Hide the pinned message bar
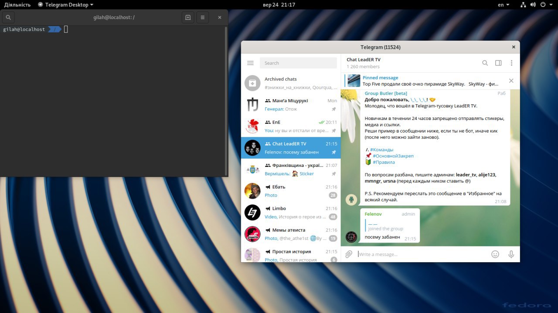558x313 pixels. [x=511, y=81]
